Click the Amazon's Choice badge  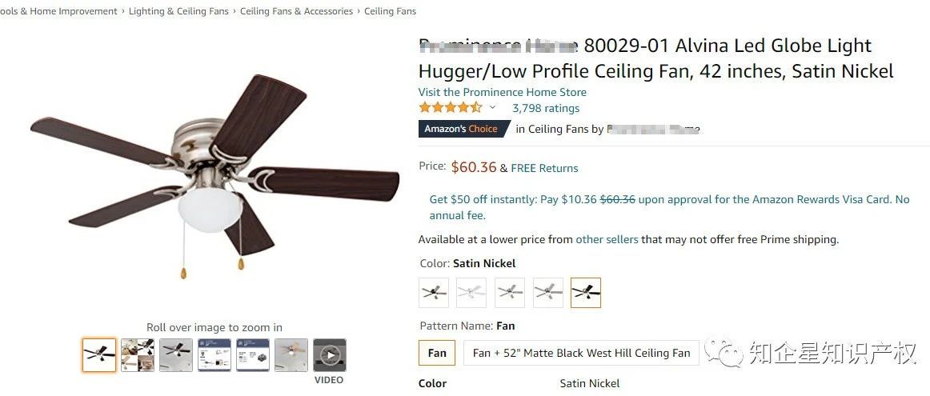461,129
